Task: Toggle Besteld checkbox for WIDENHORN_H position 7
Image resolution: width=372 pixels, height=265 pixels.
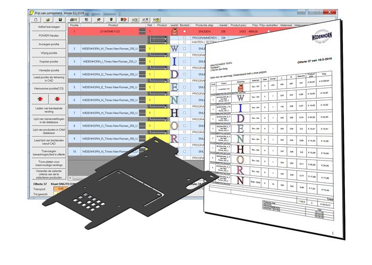Action: 184,113
